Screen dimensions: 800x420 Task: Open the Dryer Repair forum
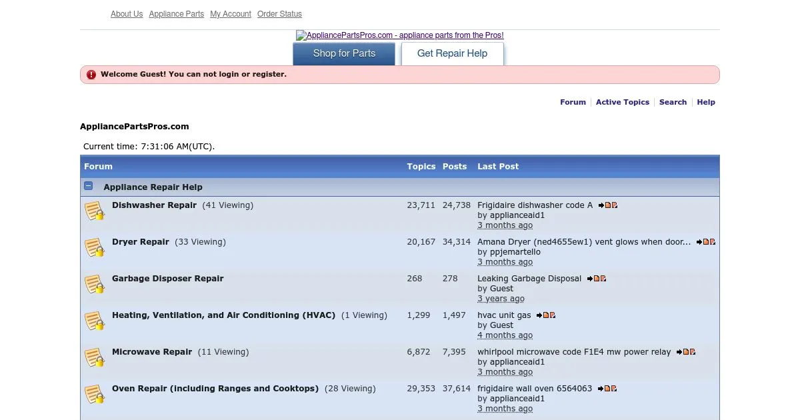[x=141, y=242]
